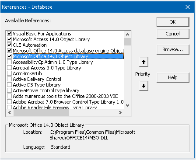The height and width of the screenshot is (160, 196).
Task: Open the Browse... file dialog
Action: pos(173,49)
